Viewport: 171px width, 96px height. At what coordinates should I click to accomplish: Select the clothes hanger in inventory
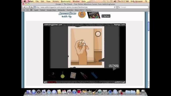click(x=52, y=75)
